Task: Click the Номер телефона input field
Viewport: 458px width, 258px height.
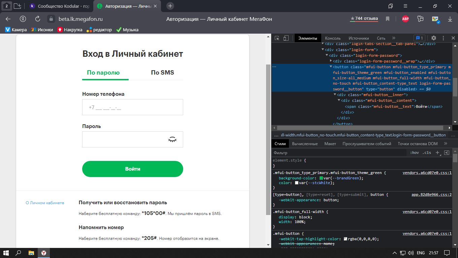Action: tap(133, 107)
